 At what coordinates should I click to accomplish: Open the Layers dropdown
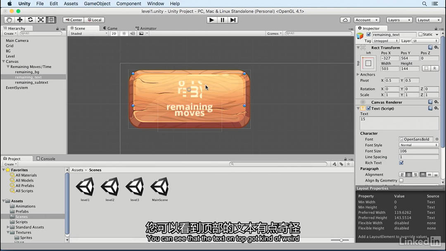click(x=399, y=20)
